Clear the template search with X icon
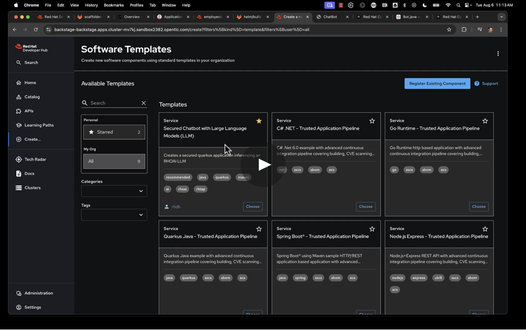526x330 pixels. coord(144,103)
